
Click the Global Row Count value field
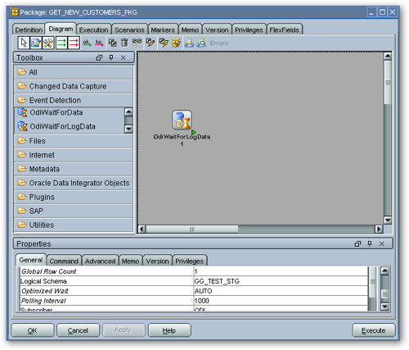(281, 271)
